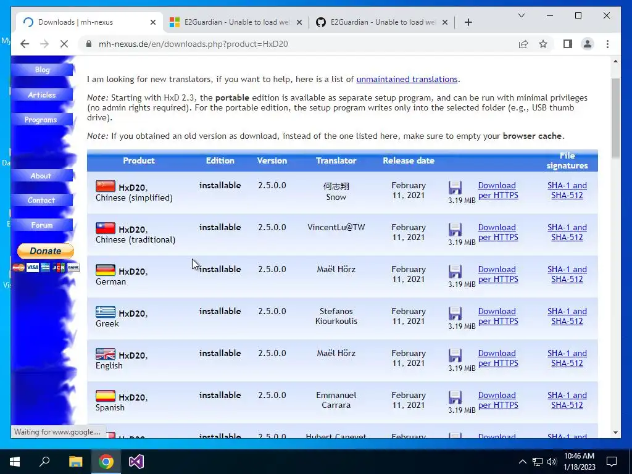Click the floppy disk icon in Greek row
The width and height of the screenshot is (632, 474).
tap(455, 314)
